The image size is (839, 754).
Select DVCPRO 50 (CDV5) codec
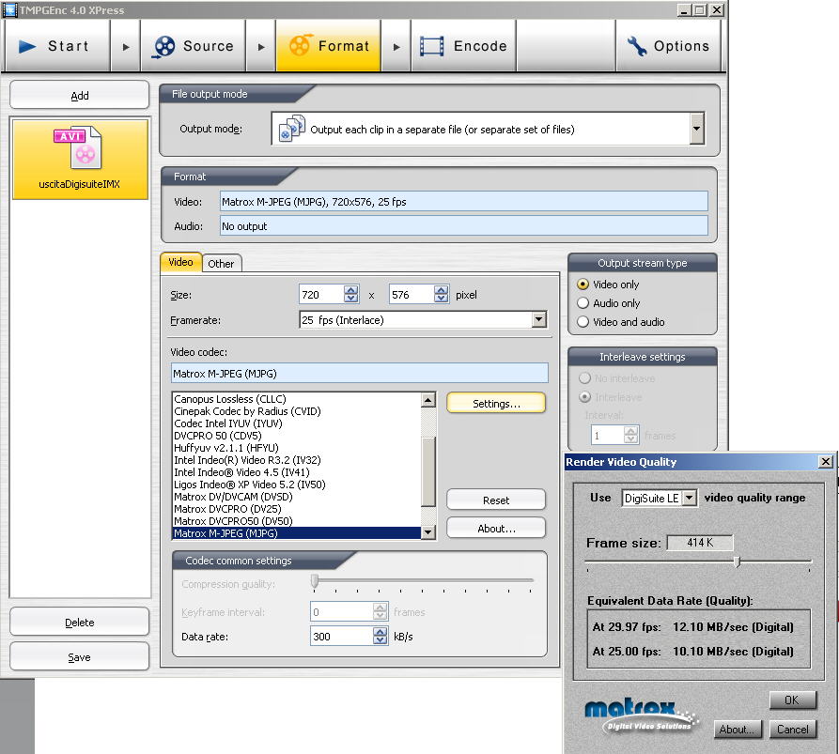click(x=297, y=436)
